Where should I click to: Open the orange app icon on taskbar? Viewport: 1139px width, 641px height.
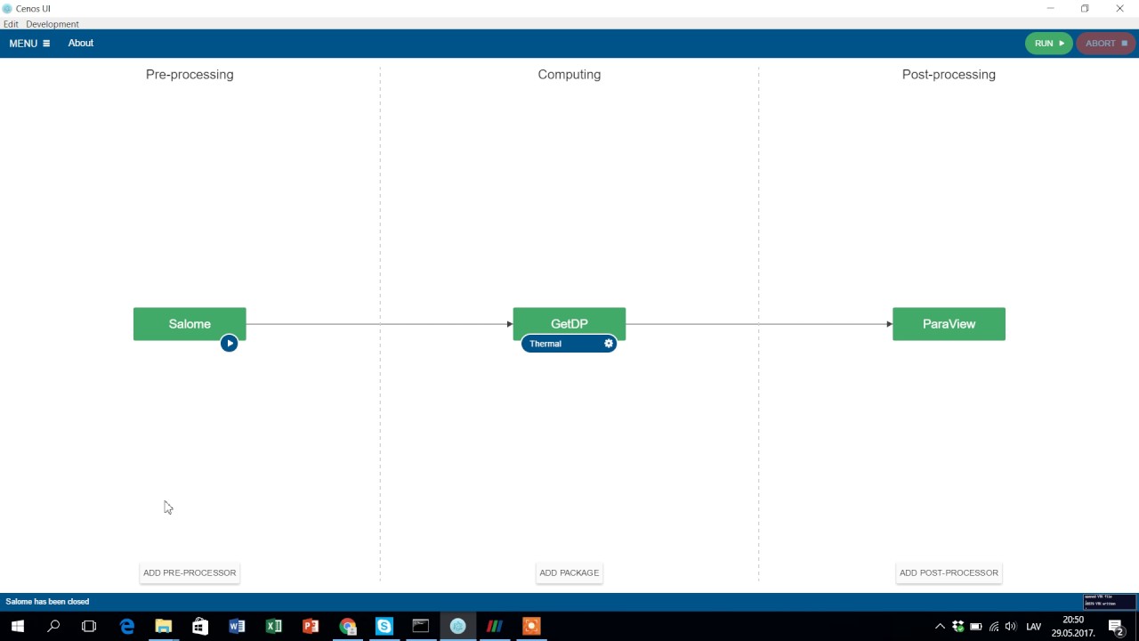[x=531, y=626]
